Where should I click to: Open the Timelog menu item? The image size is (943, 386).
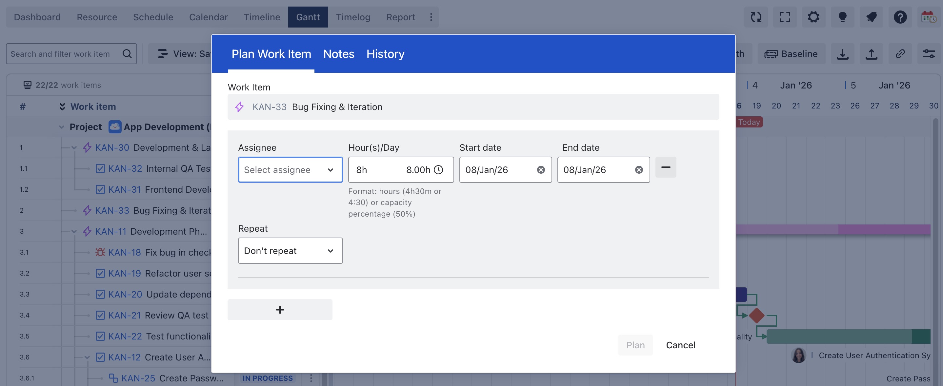(353, 17)
